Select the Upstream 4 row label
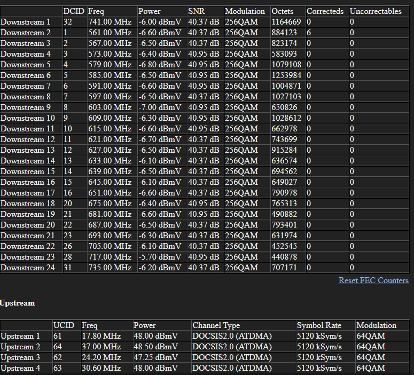 click(x=20, y=368)
